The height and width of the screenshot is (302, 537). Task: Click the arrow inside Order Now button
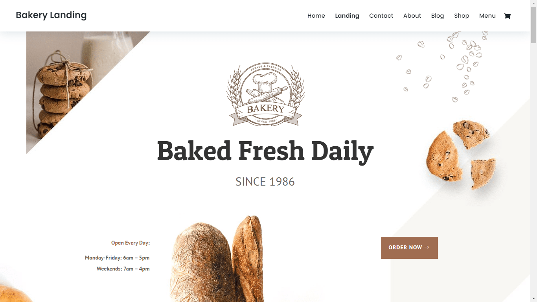427,247
